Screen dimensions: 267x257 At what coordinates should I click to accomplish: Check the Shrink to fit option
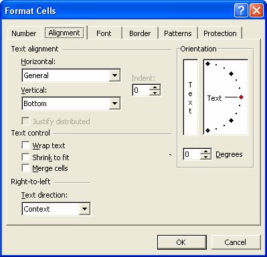[x=25, y=157]
